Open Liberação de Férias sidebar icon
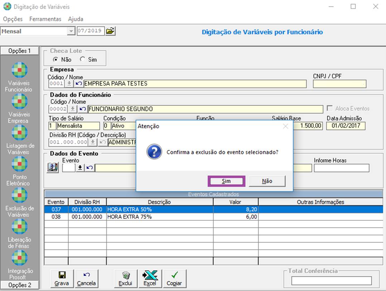The image size is (386, 291). (19, 227)
